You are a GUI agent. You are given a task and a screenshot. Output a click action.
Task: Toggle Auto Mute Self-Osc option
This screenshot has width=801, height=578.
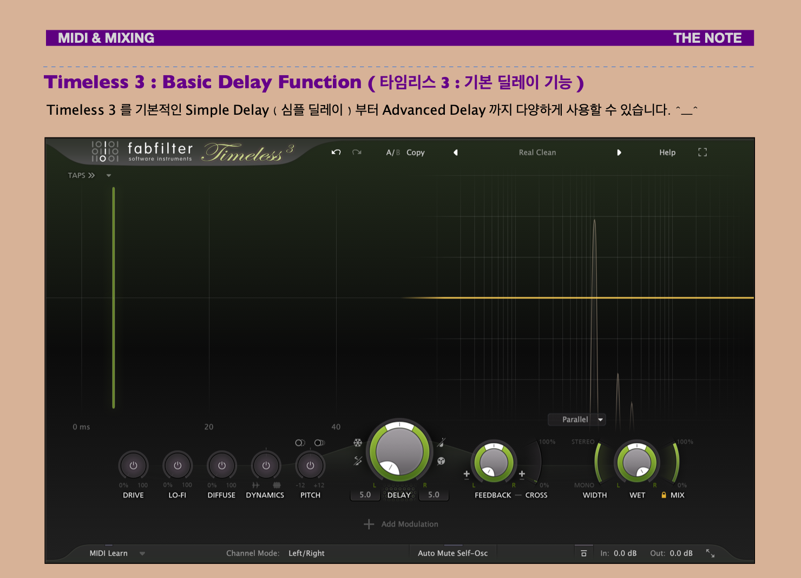(x=453, y=553)
